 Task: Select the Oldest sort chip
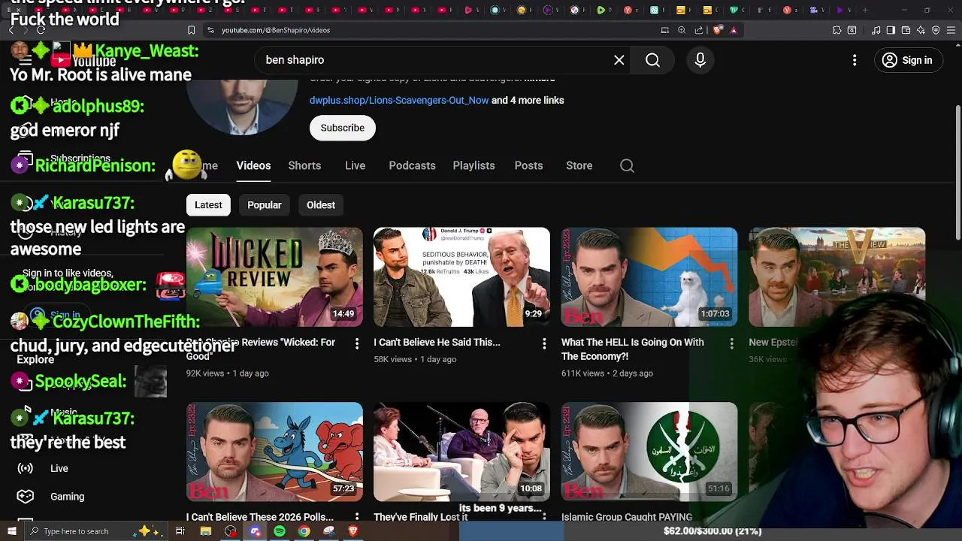coord(321,205)
